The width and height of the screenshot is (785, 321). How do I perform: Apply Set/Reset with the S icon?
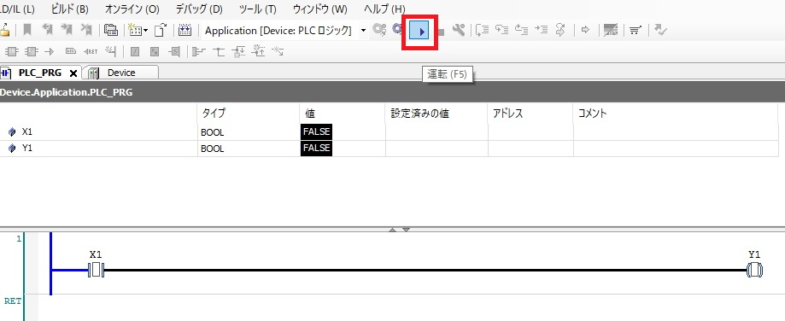point(174,51)
